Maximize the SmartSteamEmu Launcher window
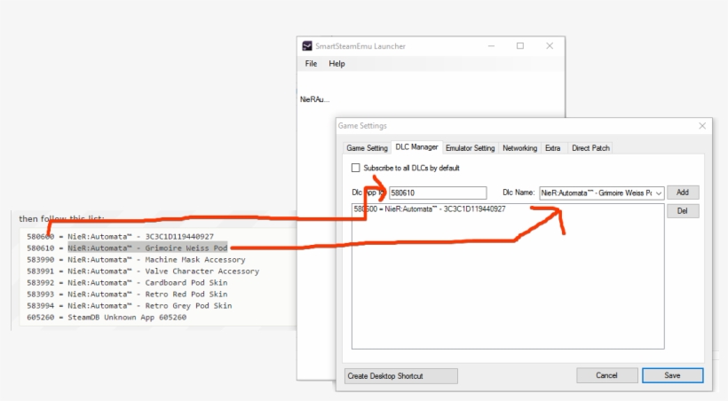 [520, 46]
